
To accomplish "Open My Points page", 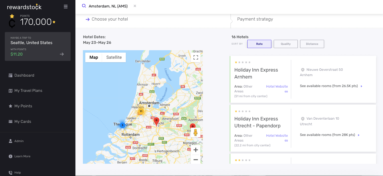I will coord(23,106).
